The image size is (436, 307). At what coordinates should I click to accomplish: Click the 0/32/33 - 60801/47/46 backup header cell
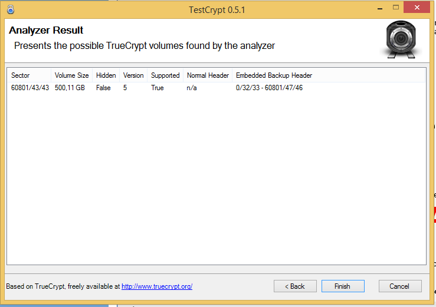(x=269, y=88)
